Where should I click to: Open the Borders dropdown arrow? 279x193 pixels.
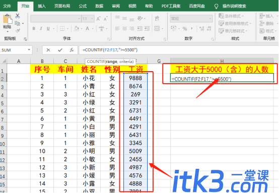pyautogui.click(x=67, y=29)
